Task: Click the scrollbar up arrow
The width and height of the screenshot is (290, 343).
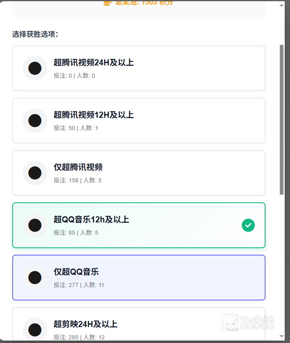Action: coord(281,4)
